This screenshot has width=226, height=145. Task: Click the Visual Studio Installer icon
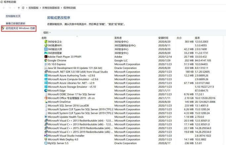46,136
